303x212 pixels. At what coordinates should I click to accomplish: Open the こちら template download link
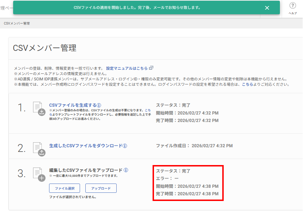pos(148,110)
